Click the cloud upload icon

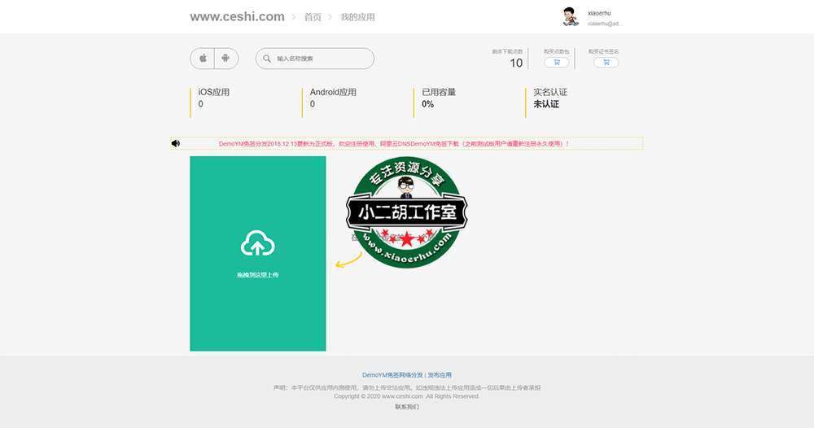[x=257, y=243]
